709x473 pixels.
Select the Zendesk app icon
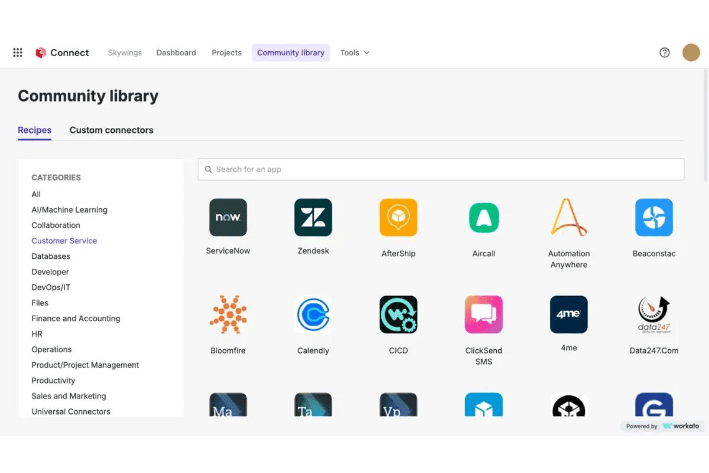pyautogui.click(x=313, y=218)
